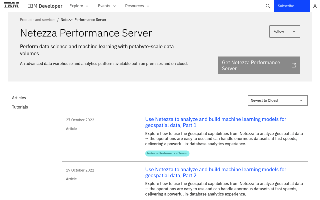Click Article label under 19 October 2022
Viewport: 320px width, 200px height.
tap(71, 179)
